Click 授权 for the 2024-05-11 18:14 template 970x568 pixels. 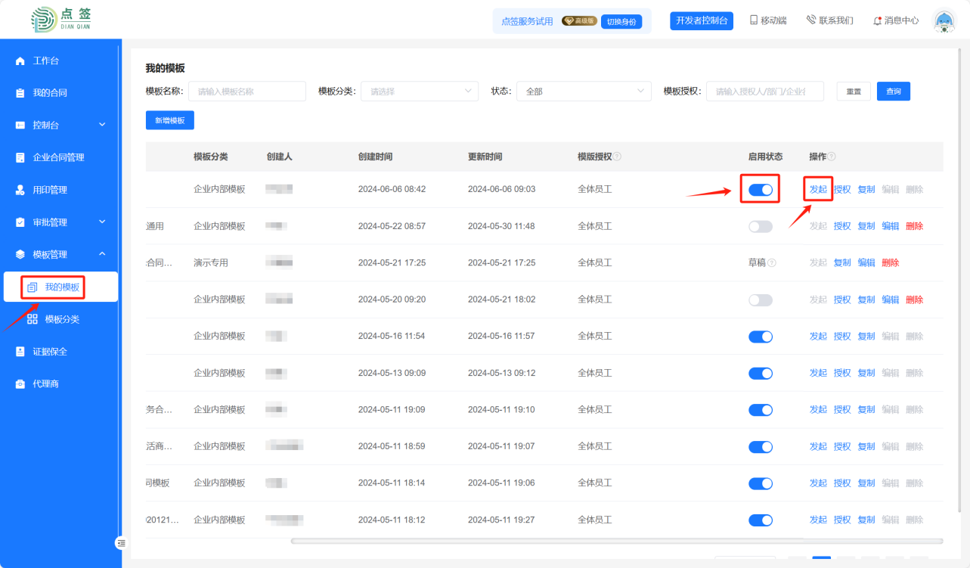842,483
